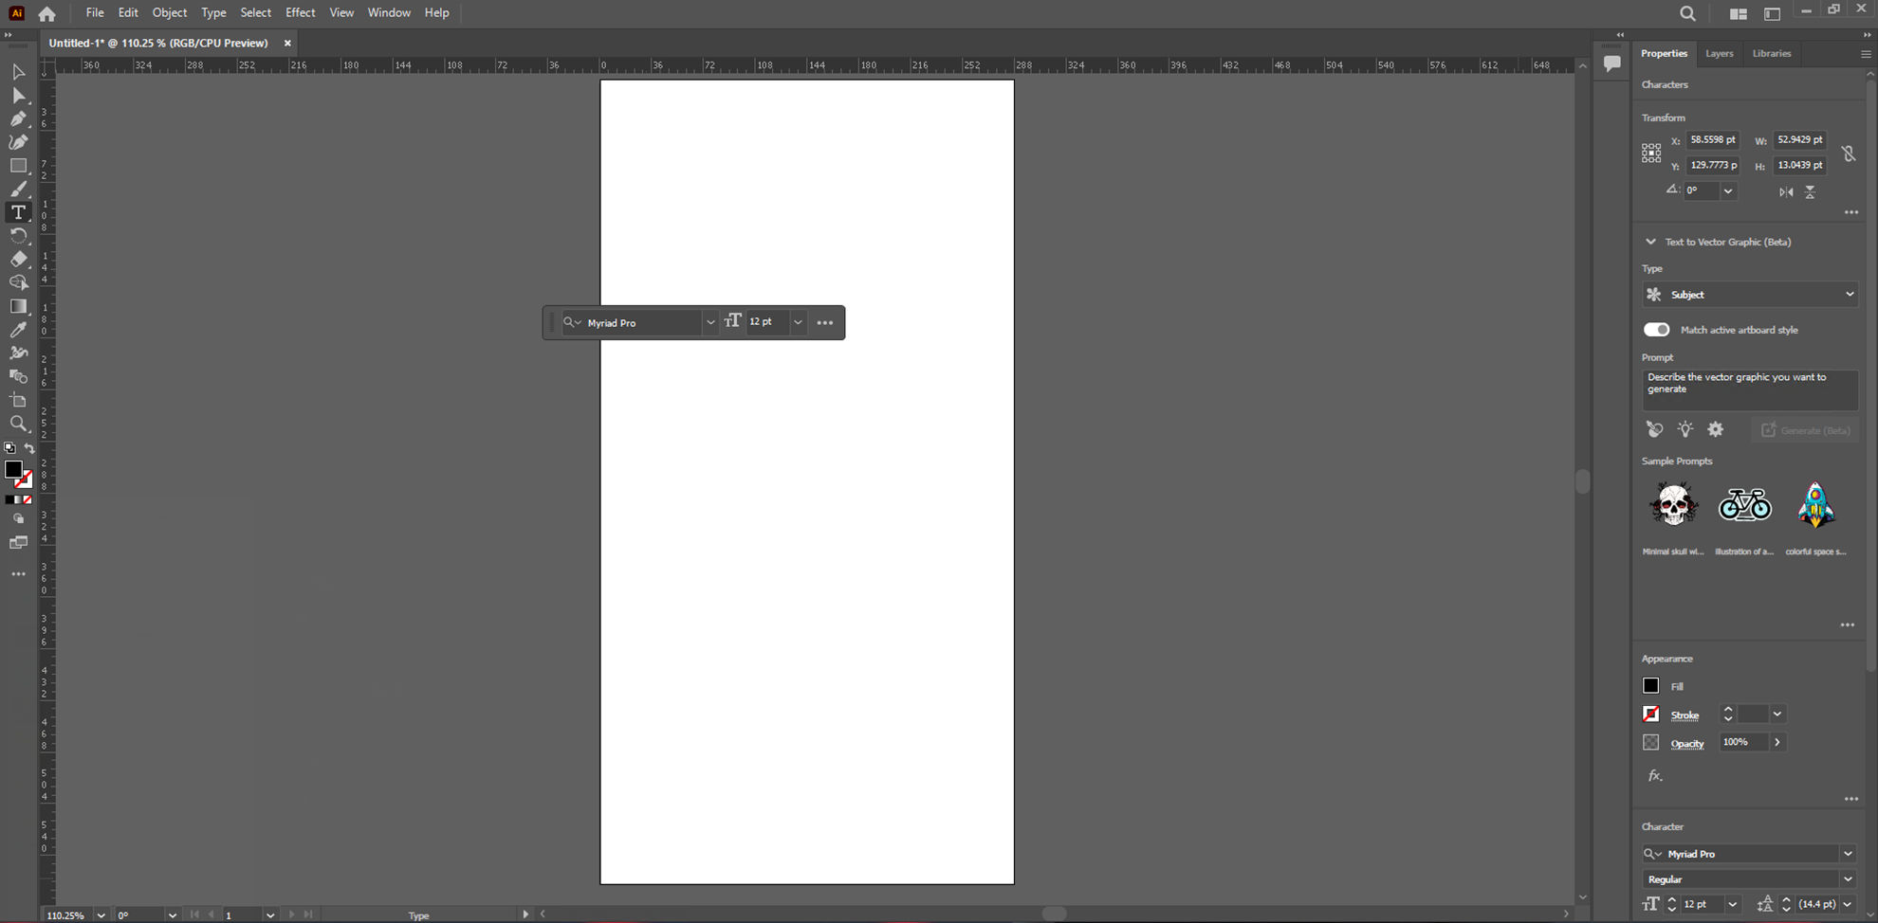The image size is (1878, 923).
Task: Select the Paintbrush tool
Action: point(18,190)
